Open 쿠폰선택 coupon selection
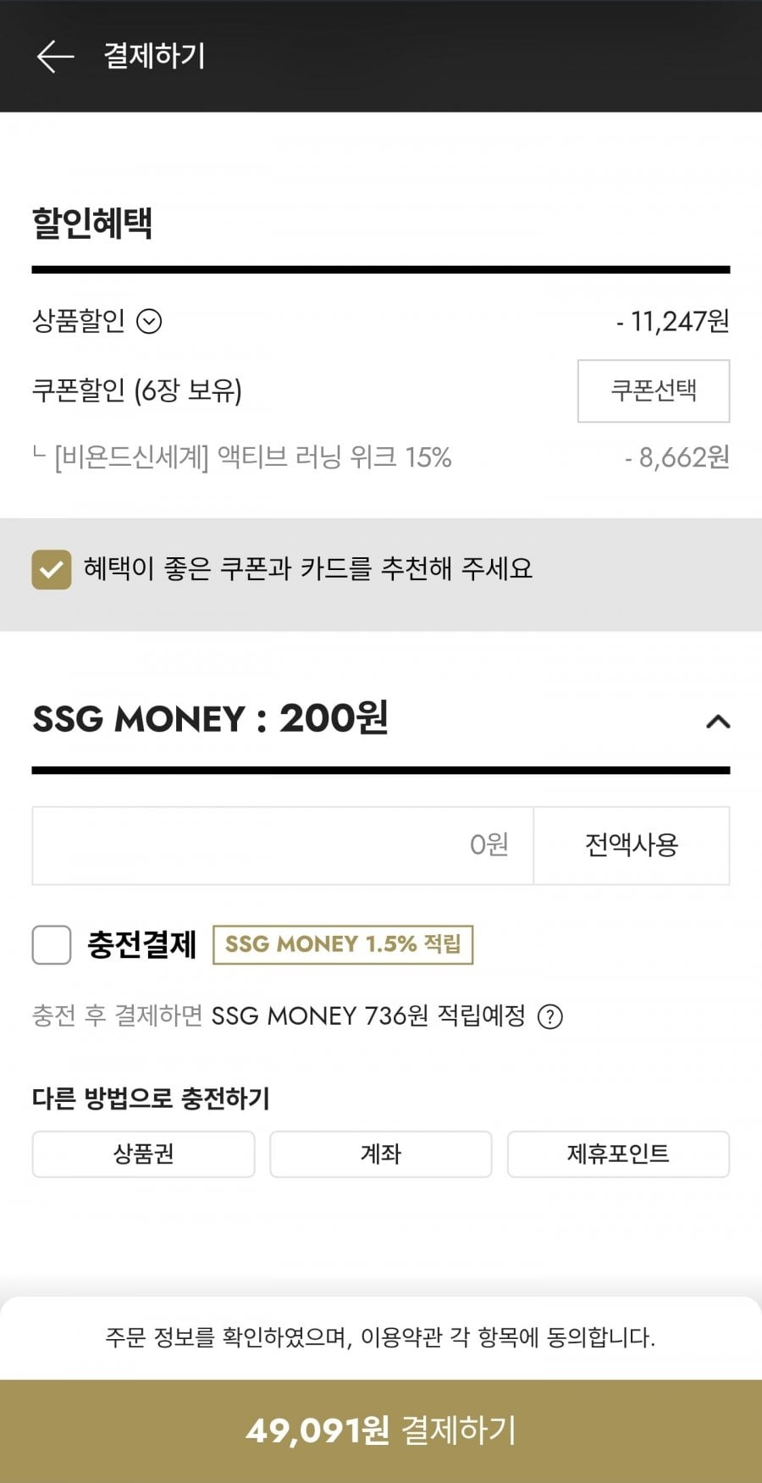762x1483 pixels. (653, 390)
